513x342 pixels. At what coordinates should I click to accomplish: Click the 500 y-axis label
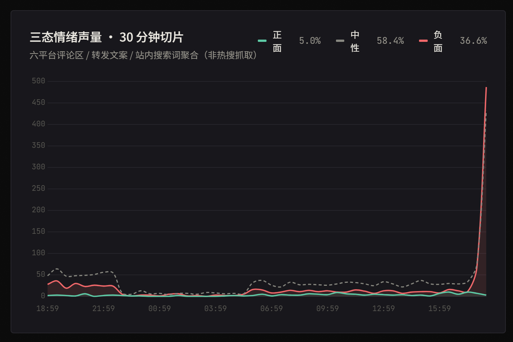pos(39,81)
